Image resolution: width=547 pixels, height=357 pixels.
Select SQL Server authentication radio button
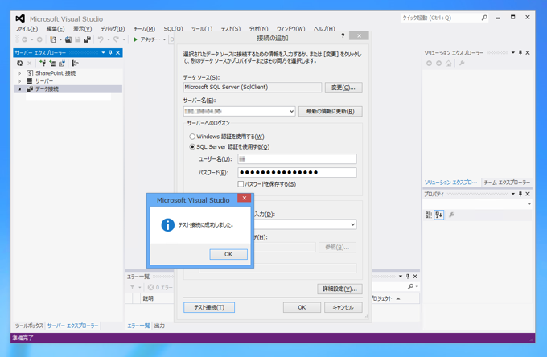click(192, 147)
